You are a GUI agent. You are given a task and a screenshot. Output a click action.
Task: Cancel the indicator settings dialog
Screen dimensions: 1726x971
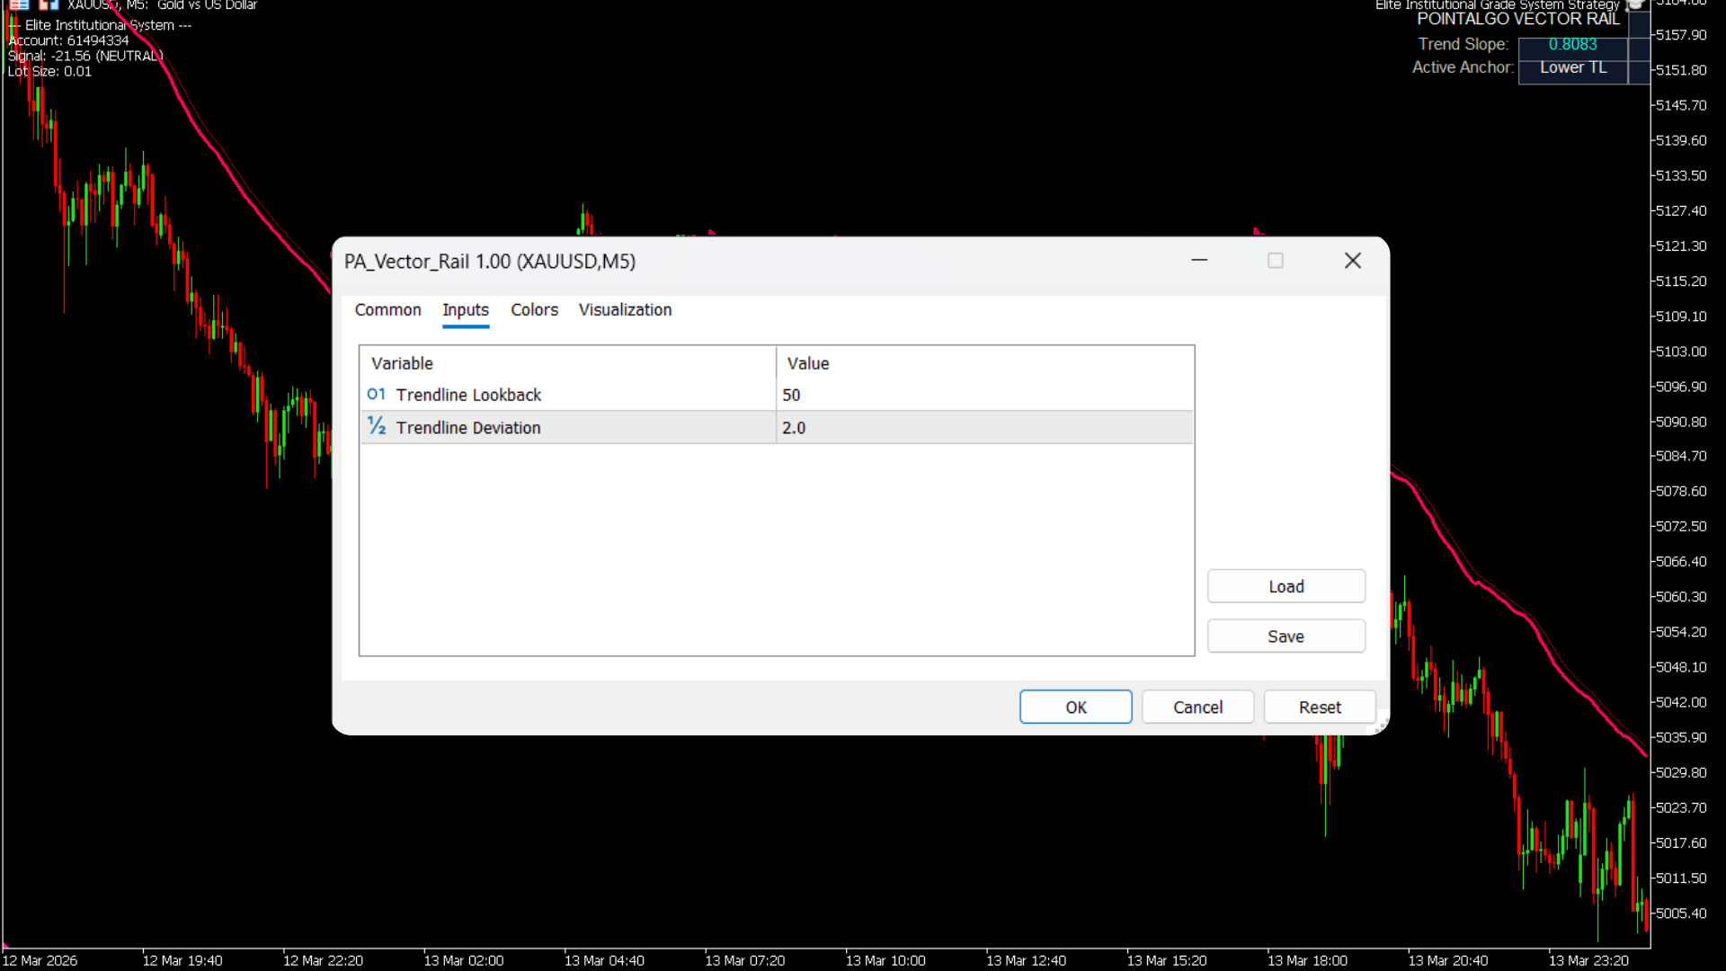point(1197,708)
